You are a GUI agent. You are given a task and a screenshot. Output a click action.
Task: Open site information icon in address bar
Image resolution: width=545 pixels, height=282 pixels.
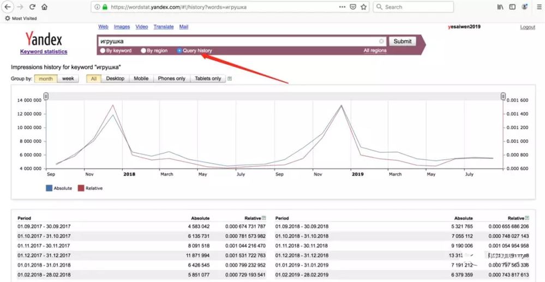(x=97, y=7)
